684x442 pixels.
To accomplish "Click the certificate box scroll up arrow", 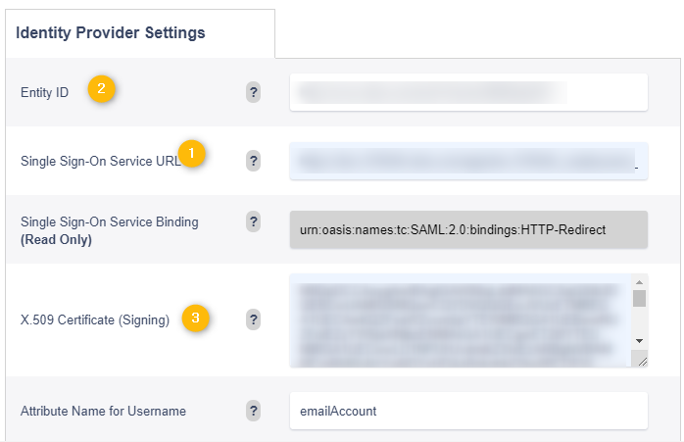I will click(x=640, y=282).
